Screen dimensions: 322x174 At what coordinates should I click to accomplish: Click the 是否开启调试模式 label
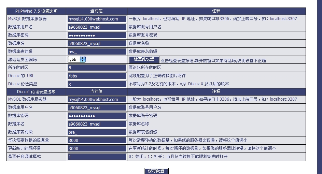tap(25, 157)
